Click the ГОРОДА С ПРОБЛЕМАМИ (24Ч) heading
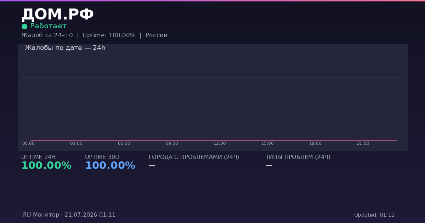 (x=194, y=157)
